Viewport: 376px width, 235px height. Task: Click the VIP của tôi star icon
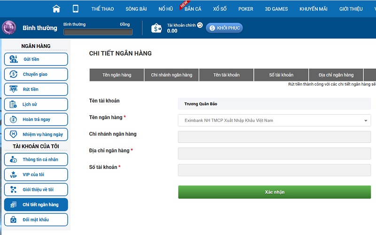coord(13,174)
